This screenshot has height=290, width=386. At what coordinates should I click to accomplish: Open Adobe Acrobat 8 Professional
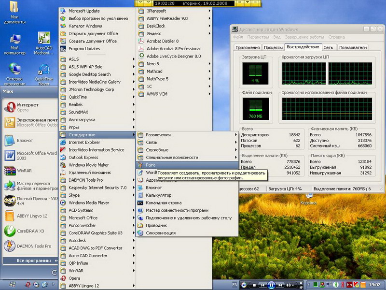click(x=174, y=49)
